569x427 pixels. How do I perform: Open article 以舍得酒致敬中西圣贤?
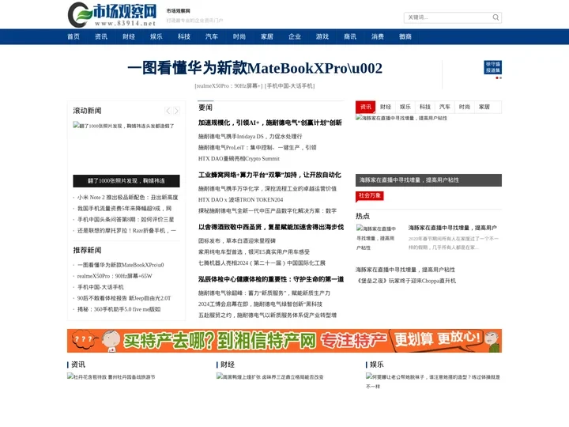point(271,227)
